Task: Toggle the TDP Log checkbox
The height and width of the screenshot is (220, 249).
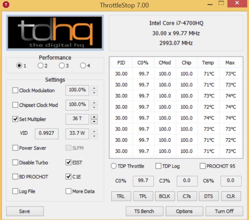Action: pyautogui.click(x=158, y=166)
